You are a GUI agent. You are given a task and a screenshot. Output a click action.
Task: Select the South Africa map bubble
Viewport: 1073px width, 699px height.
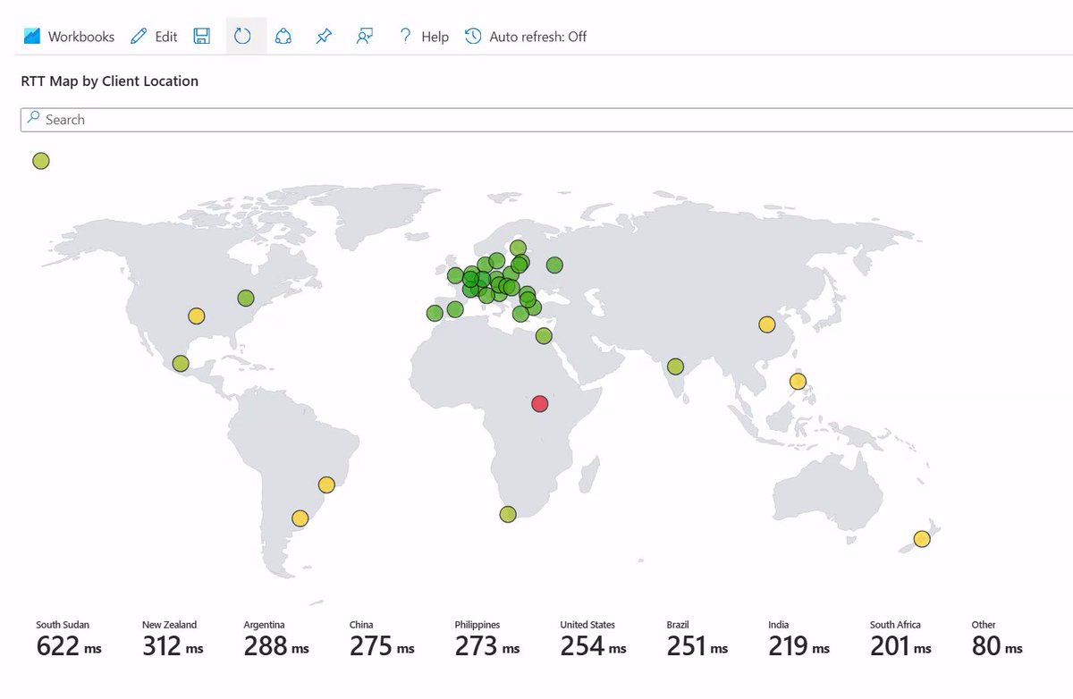(x=508, y=514)
